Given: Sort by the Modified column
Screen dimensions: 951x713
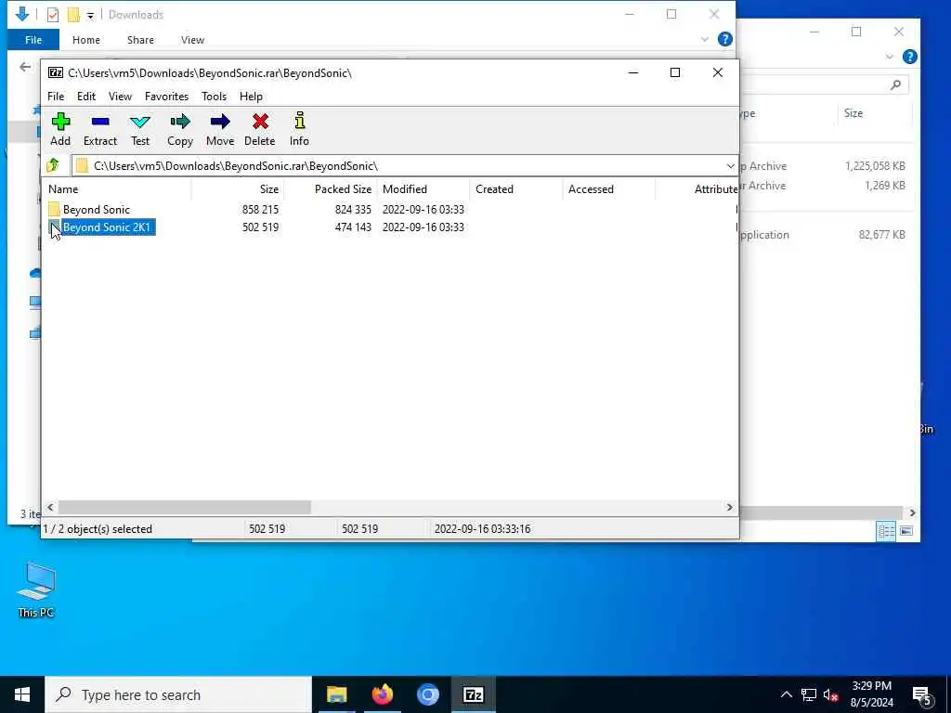Looking at the screenshot, I should click(x=423, y=189).
